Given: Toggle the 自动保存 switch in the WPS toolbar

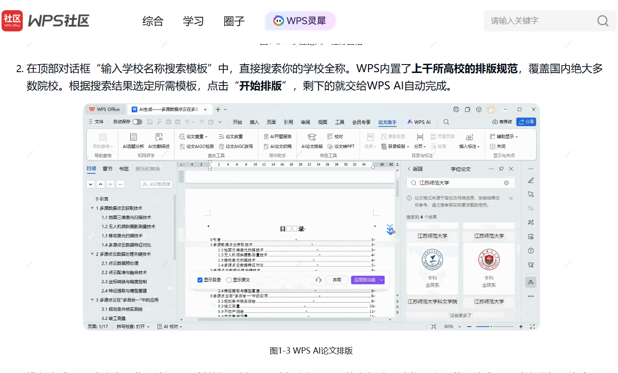Looking at the screenshot, I should tap(137, 122).
